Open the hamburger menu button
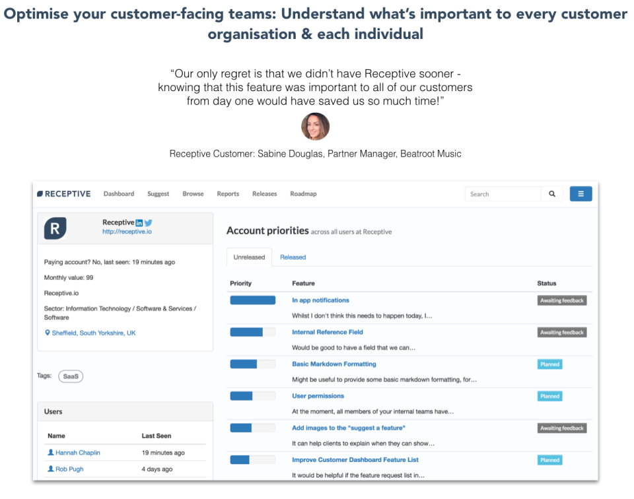Viewport: 634px width, 499px height. click(x=581, y=194)
